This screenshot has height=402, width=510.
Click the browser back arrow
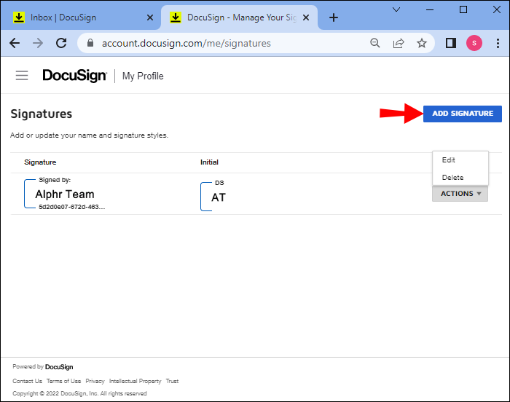(15, 43)
